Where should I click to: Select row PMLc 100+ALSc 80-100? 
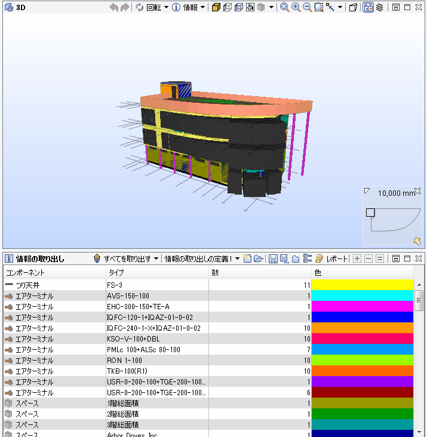pyautogui.click(x=208, y=349)
